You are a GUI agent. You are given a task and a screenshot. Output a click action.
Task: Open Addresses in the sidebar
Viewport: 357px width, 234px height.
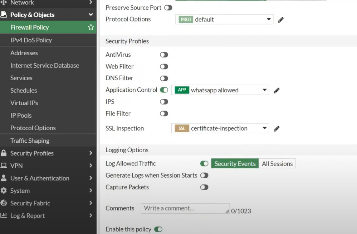[24, 53]
